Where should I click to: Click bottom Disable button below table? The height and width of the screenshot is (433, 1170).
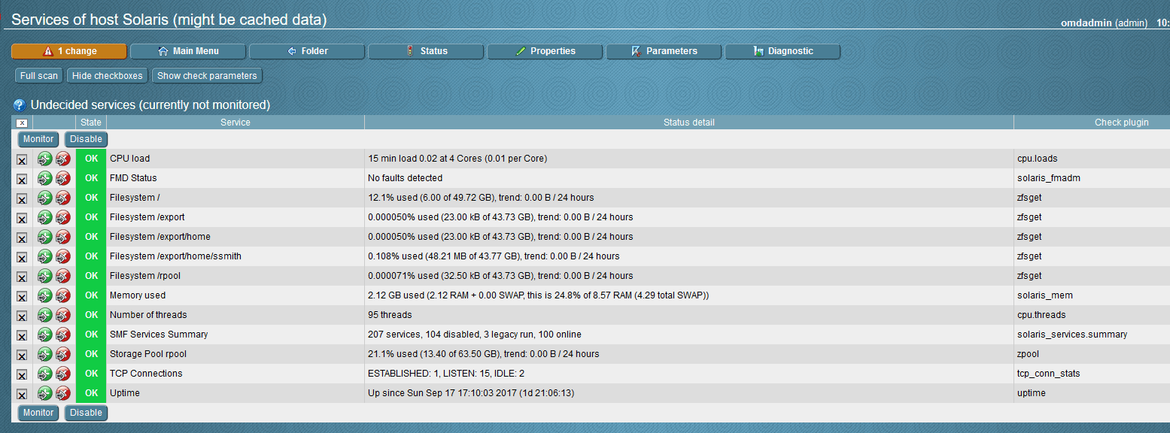(86, 413)
